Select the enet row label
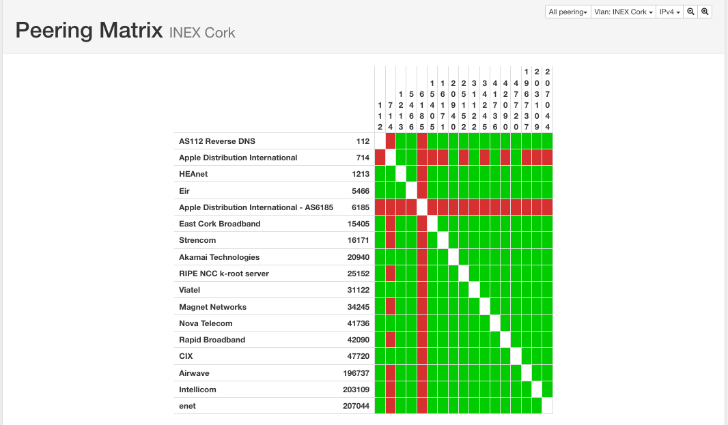This screenshot has width=728, height=425. pos(187,406)
